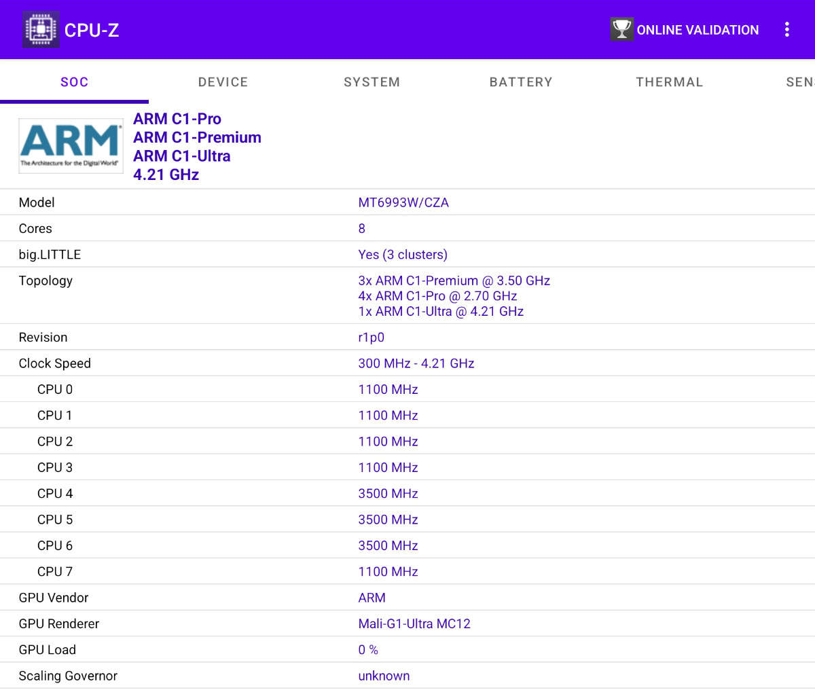Click the Clock Speed row

(407, 363)
